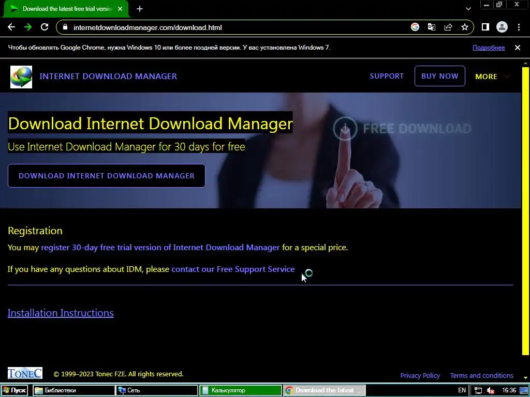530x397 pixels.
Task: Open a new tab with plus button
Action: click(x=140, y=9)
